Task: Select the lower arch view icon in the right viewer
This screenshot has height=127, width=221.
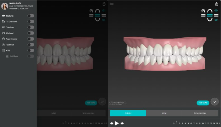Action: click(210, 19)
